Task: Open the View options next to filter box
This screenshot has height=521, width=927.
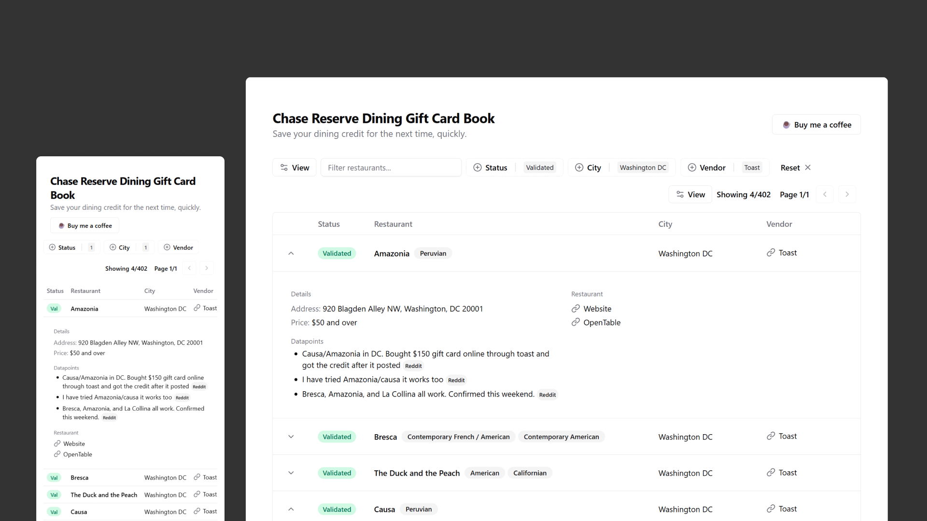Action: (x=295, y=167)
